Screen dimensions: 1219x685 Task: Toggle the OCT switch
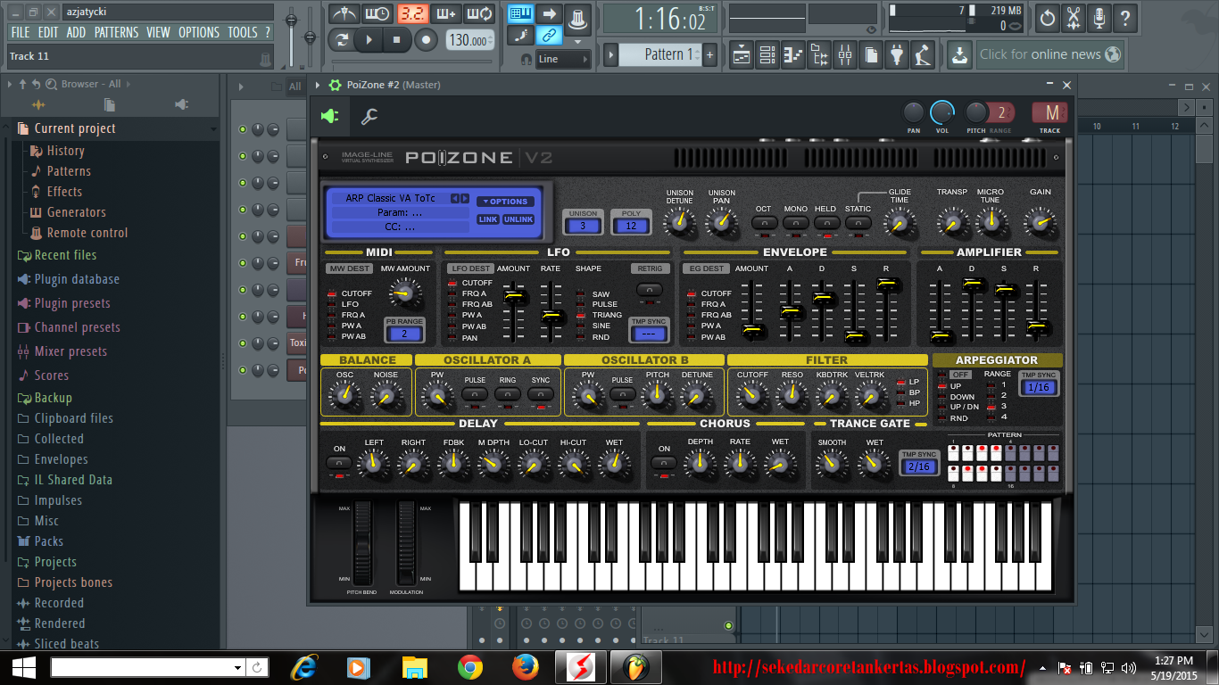764,224
